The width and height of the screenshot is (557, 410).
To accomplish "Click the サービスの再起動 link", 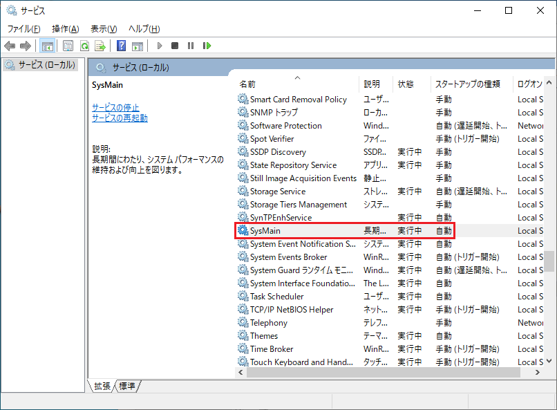I will [x=120, y=118].
